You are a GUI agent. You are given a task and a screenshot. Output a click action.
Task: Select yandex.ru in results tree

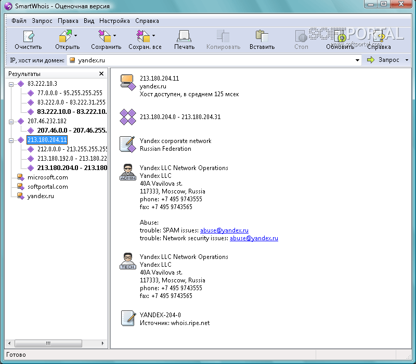pos(41,196)
